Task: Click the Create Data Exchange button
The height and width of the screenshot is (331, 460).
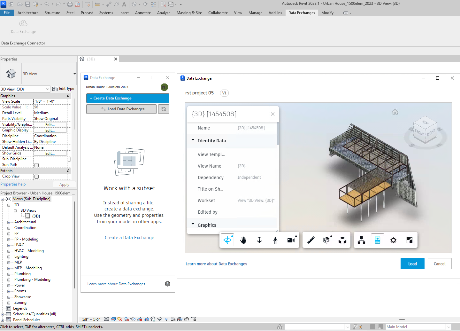Action: pos(127,98)
